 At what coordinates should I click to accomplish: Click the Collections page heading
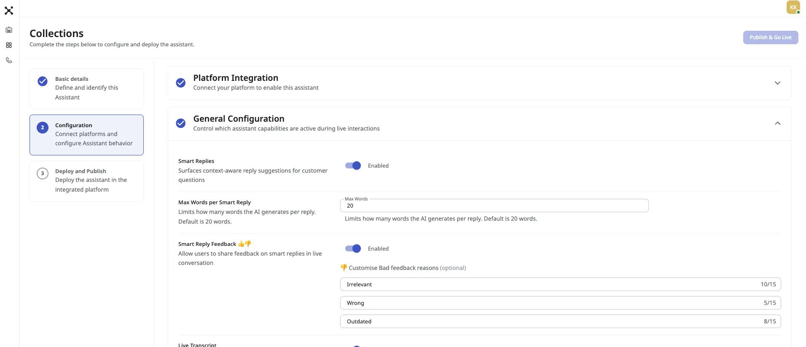point(56,33)
